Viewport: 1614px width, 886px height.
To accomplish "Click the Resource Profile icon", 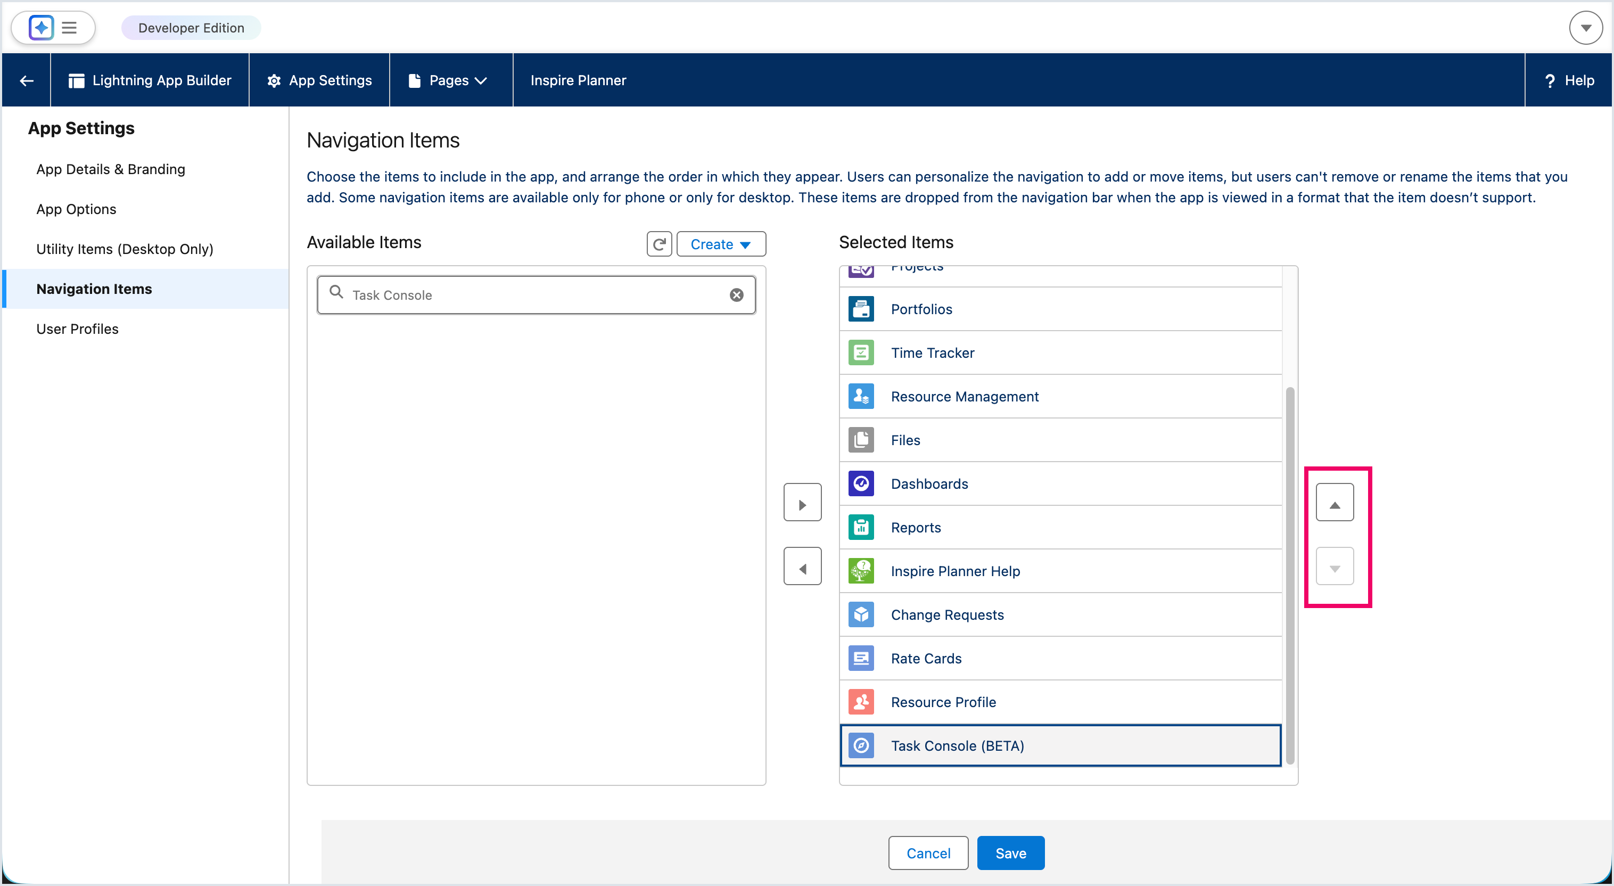I will click(x=861, y=702).
